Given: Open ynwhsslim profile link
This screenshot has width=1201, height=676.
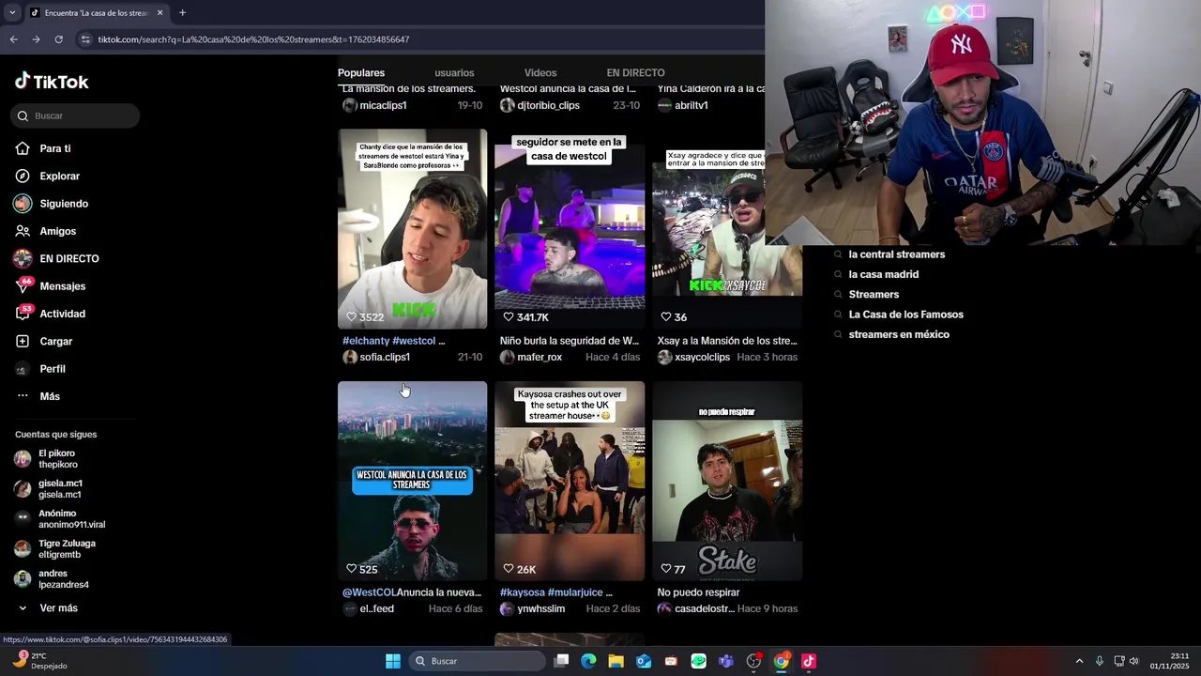Looking at the screenshot, I should click(540, 608).
